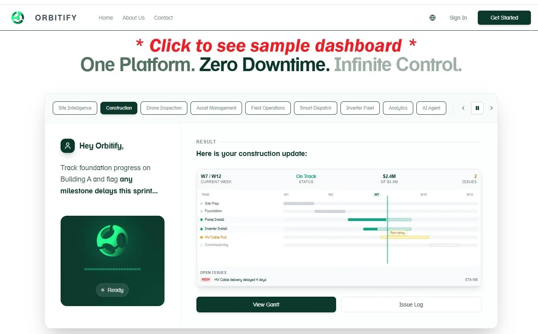Click the View Gantt button

(266, 305)
